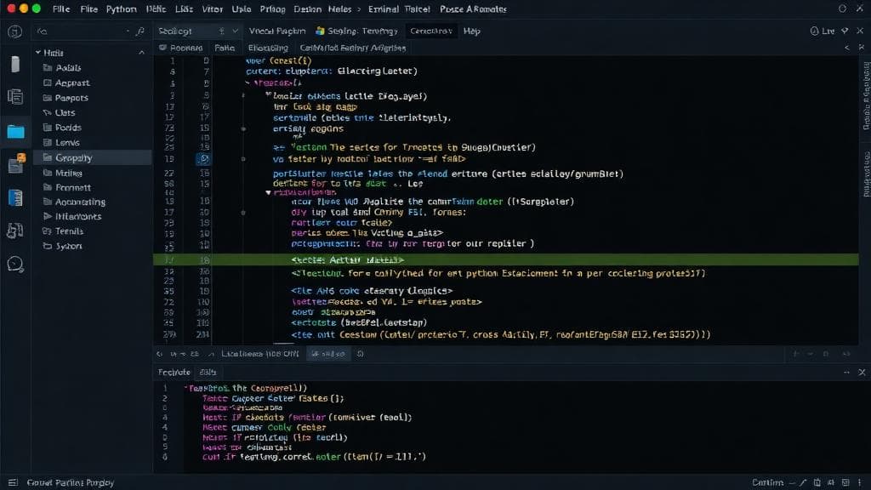
Task: Click the status bar text at bottom left
Action: 70,482
